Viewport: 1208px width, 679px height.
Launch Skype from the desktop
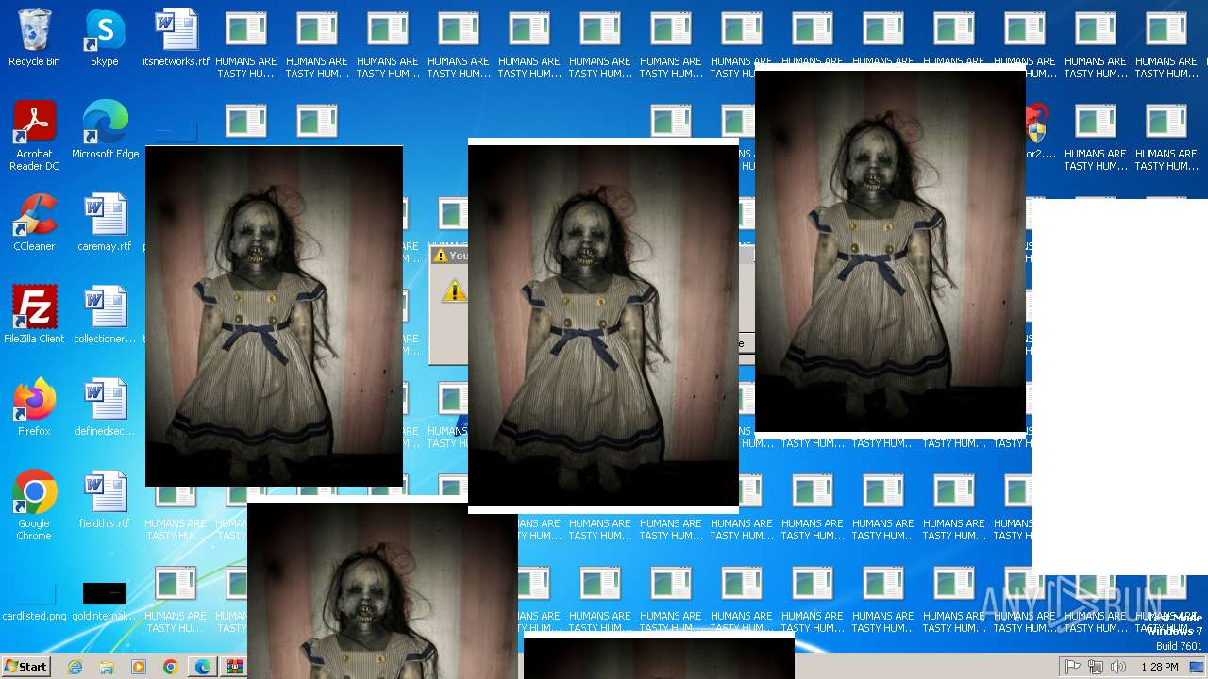click(x=104, y=39)
